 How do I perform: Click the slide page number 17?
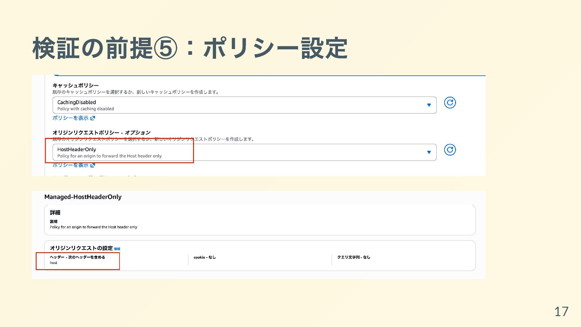[561, 312]
